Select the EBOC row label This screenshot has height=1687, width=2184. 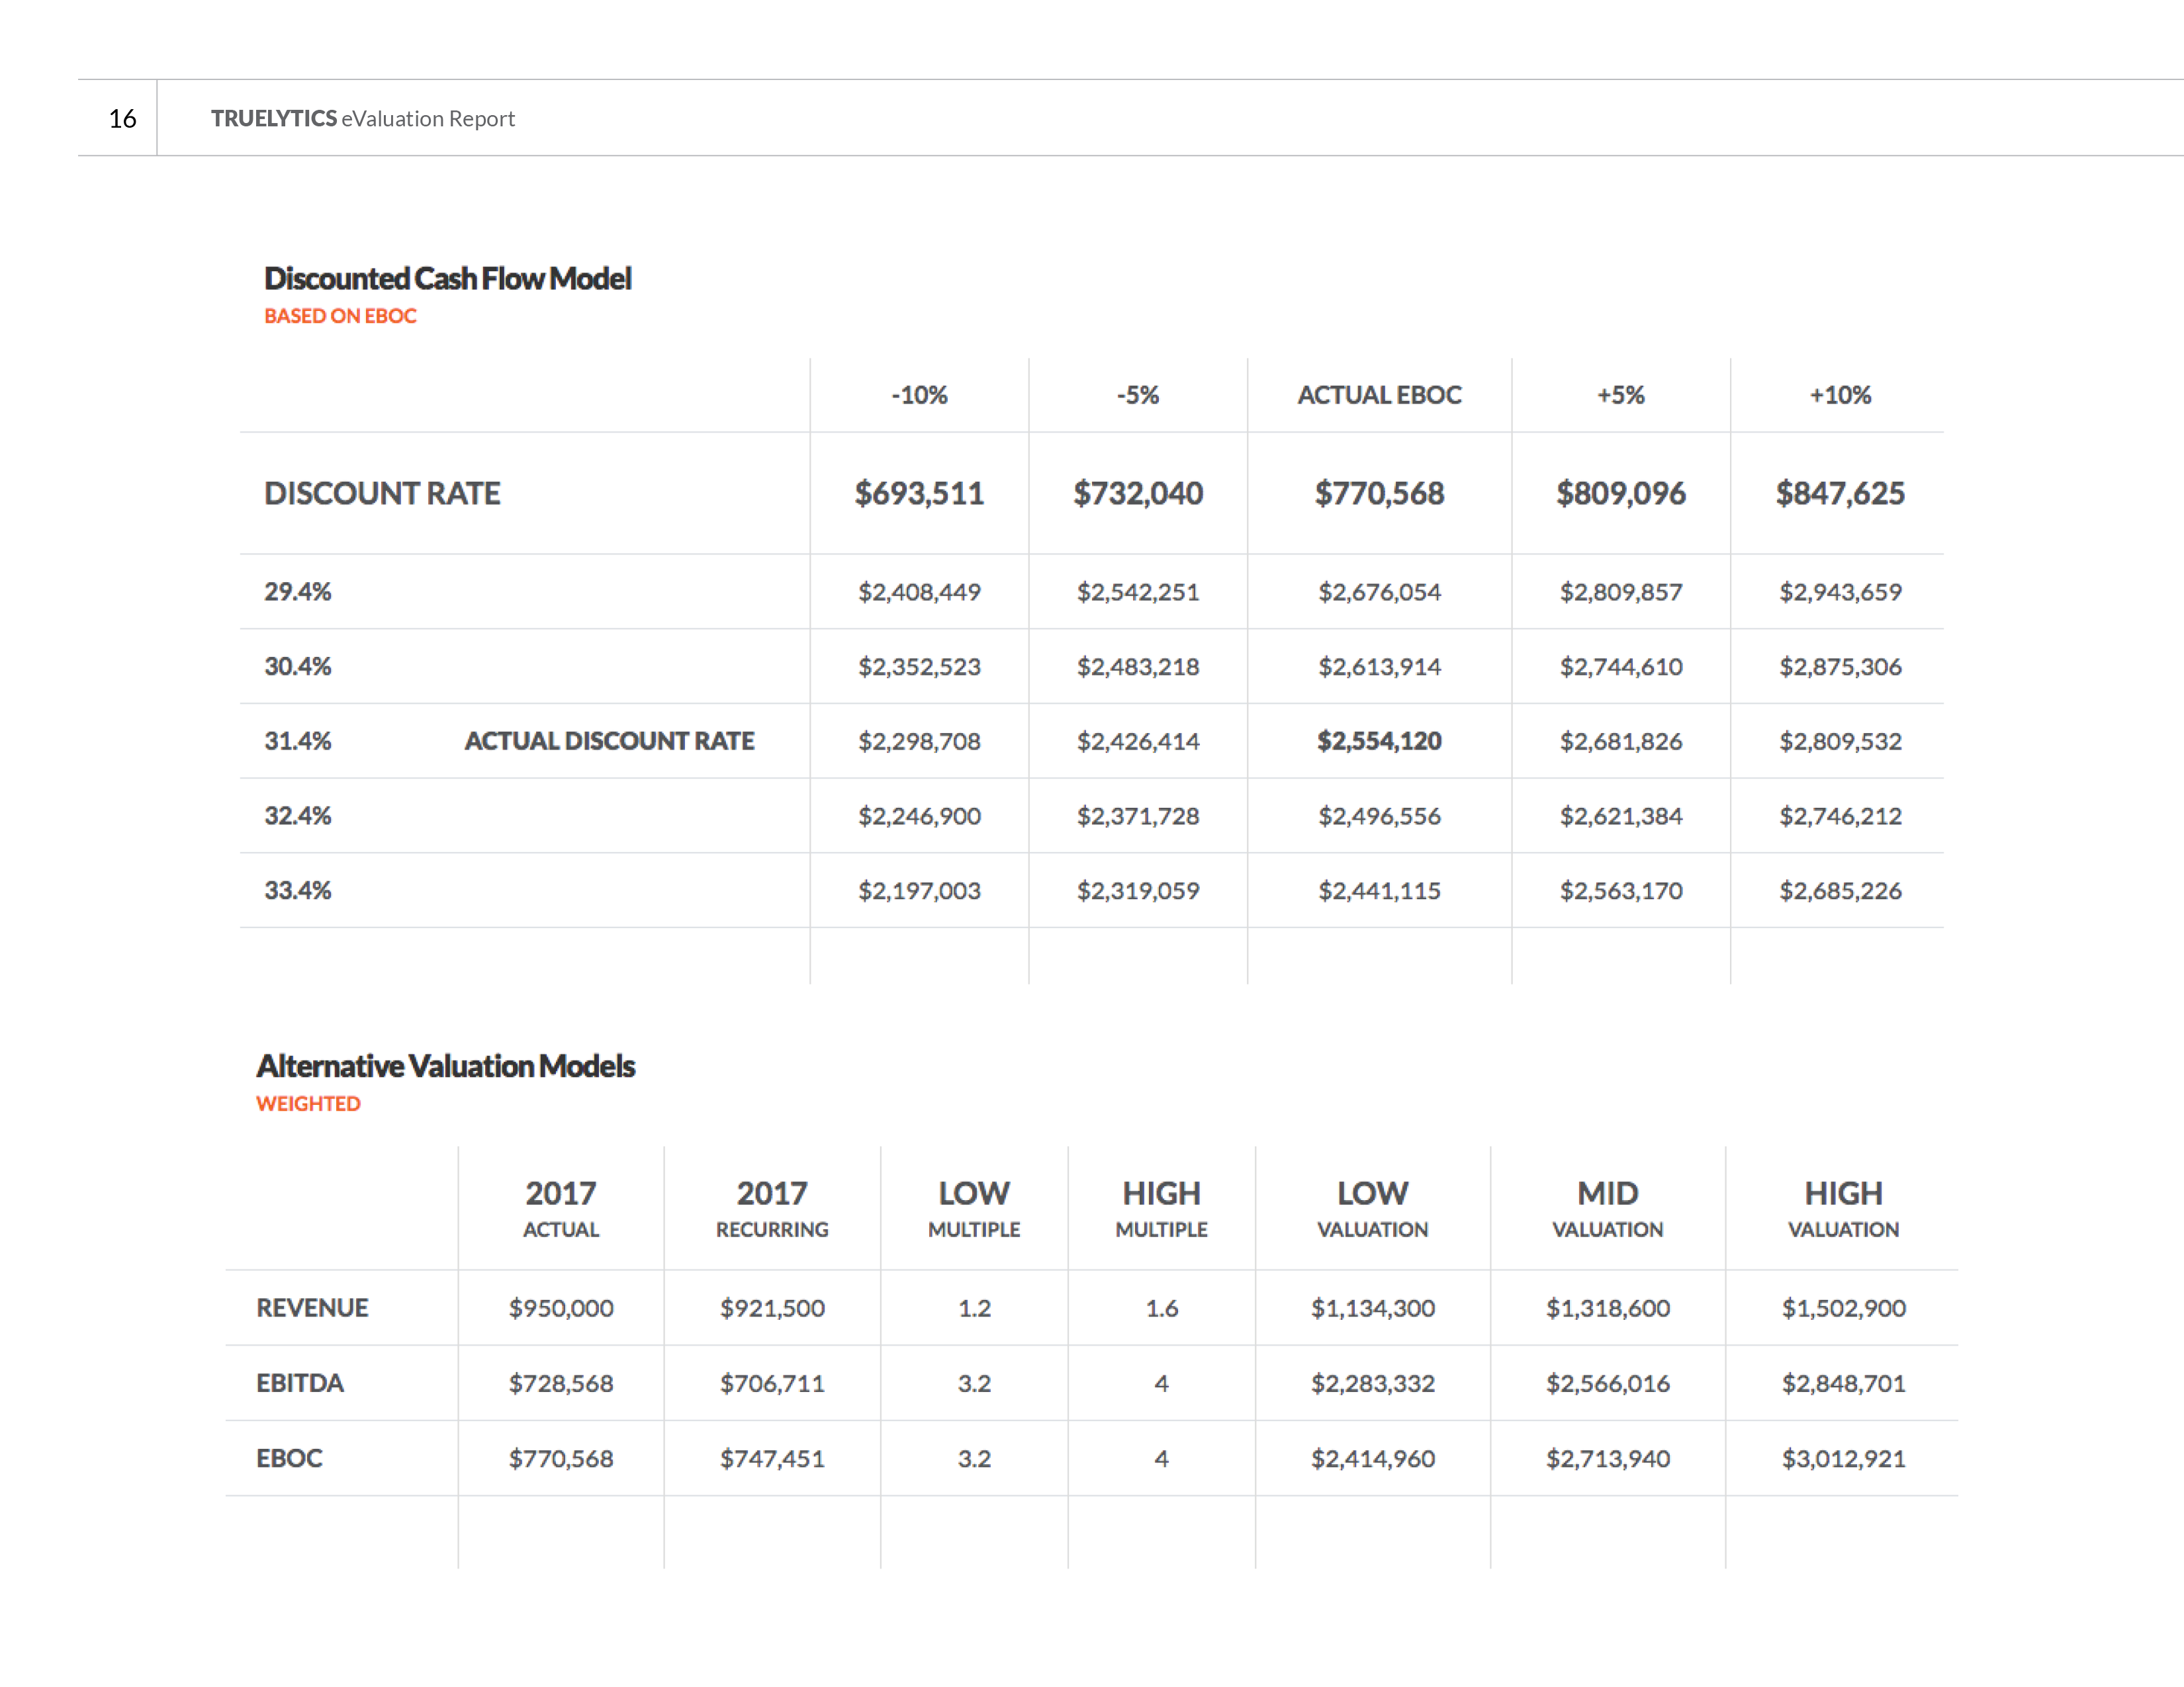[x=289, y=1458]
